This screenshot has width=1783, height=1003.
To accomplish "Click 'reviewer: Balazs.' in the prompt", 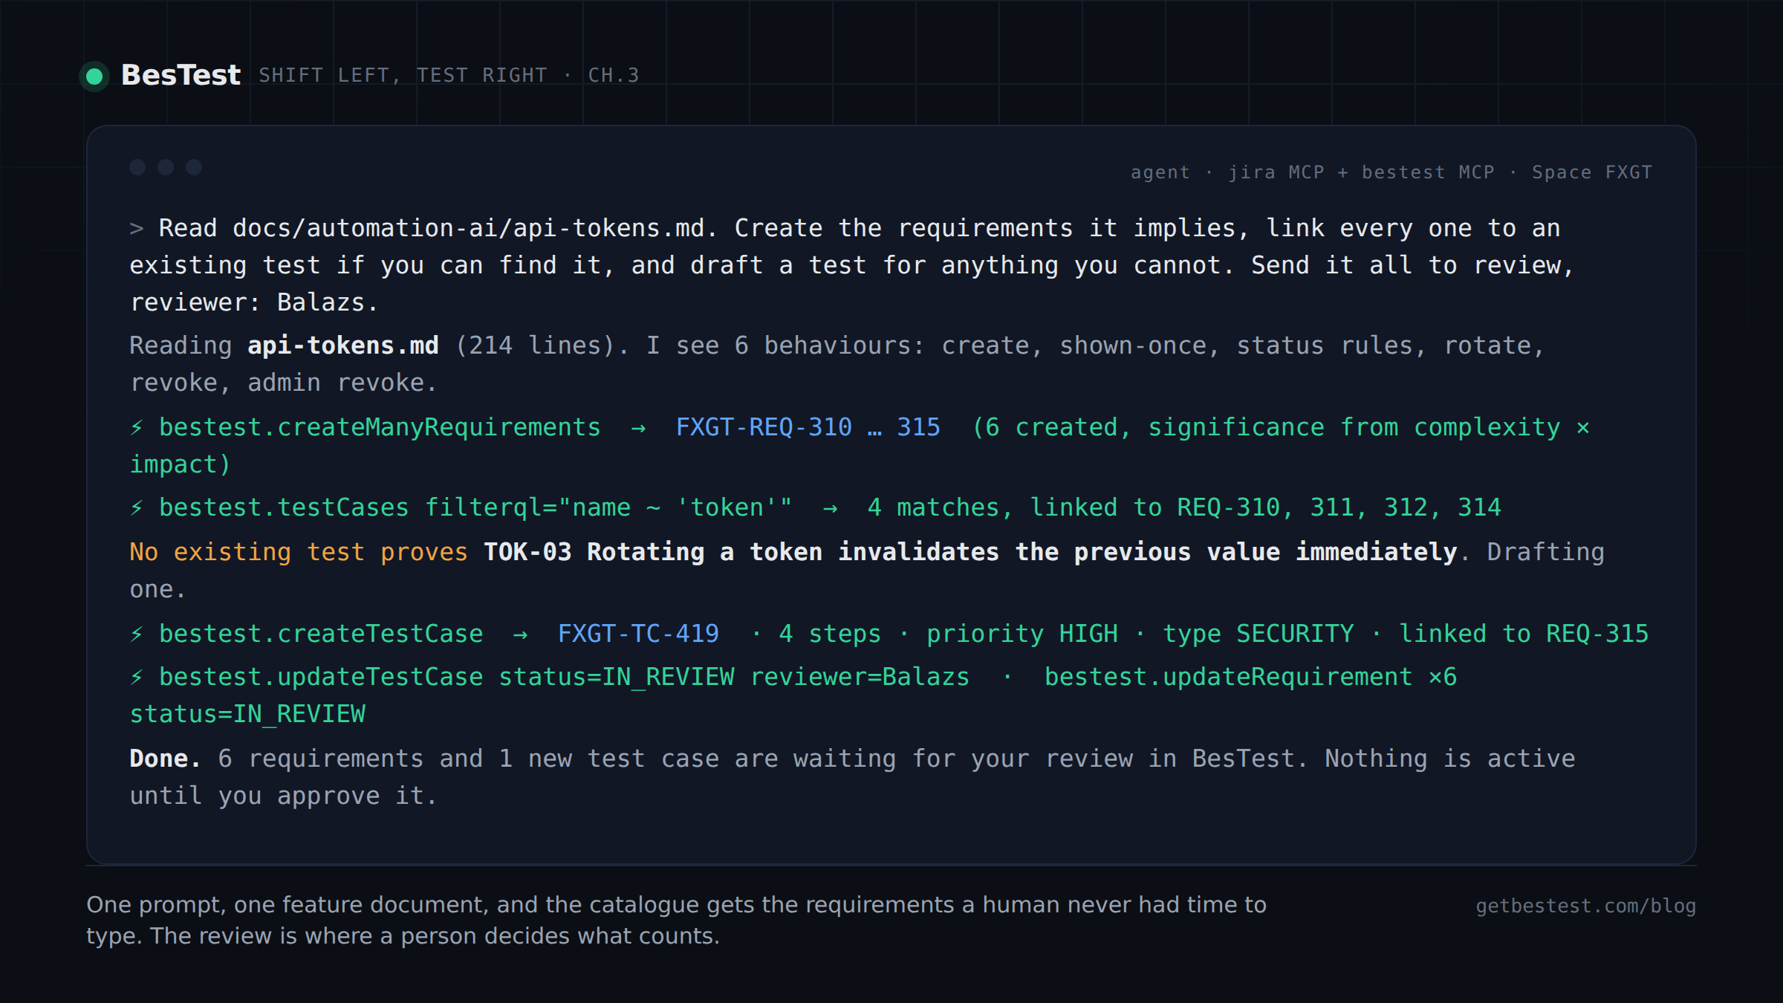I will click(x=254, y=302).
